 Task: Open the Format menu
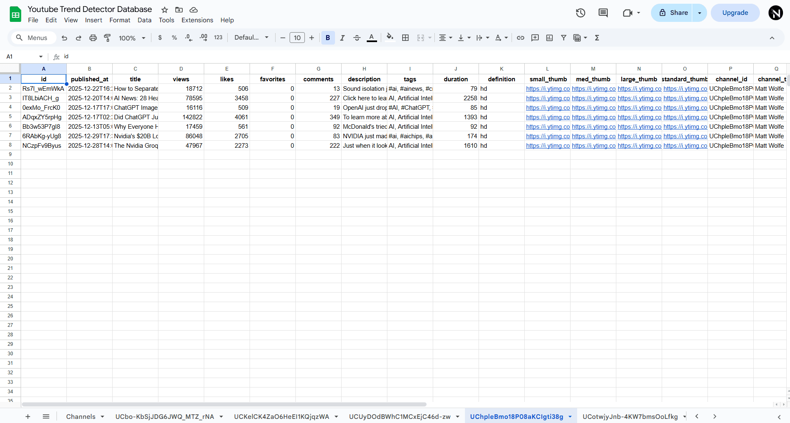point(120,20)
